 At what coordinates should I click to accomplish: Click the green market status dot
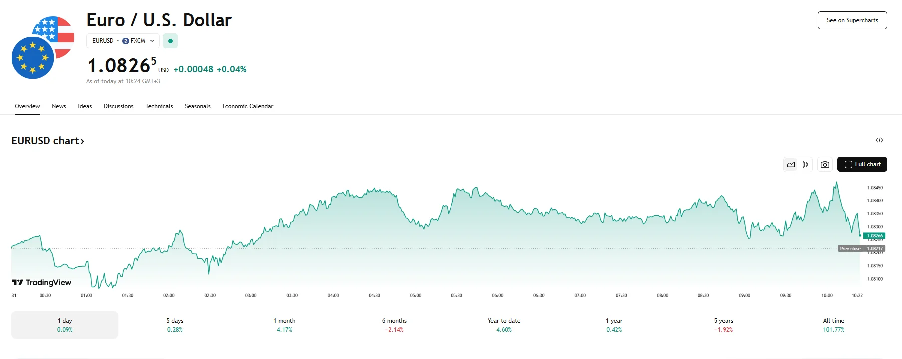point(170,41)
